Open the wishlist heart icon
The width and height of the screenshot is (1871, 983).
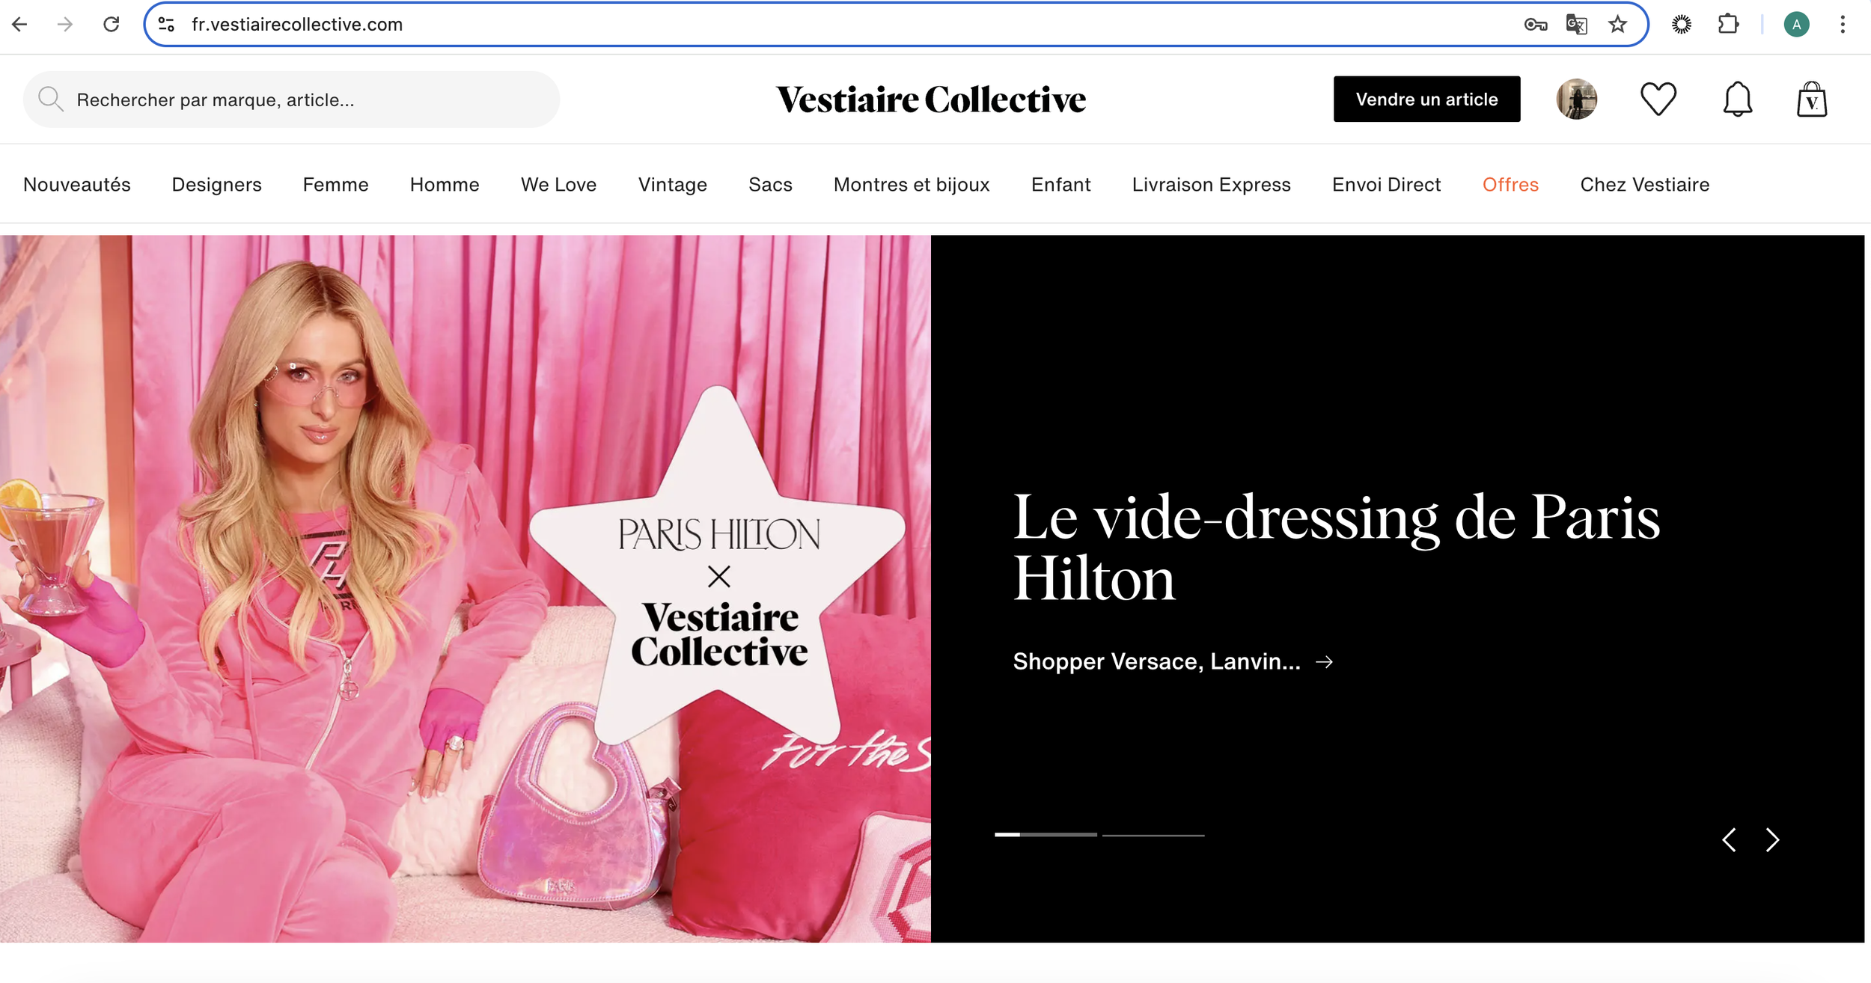click(x=1658, y=99)
